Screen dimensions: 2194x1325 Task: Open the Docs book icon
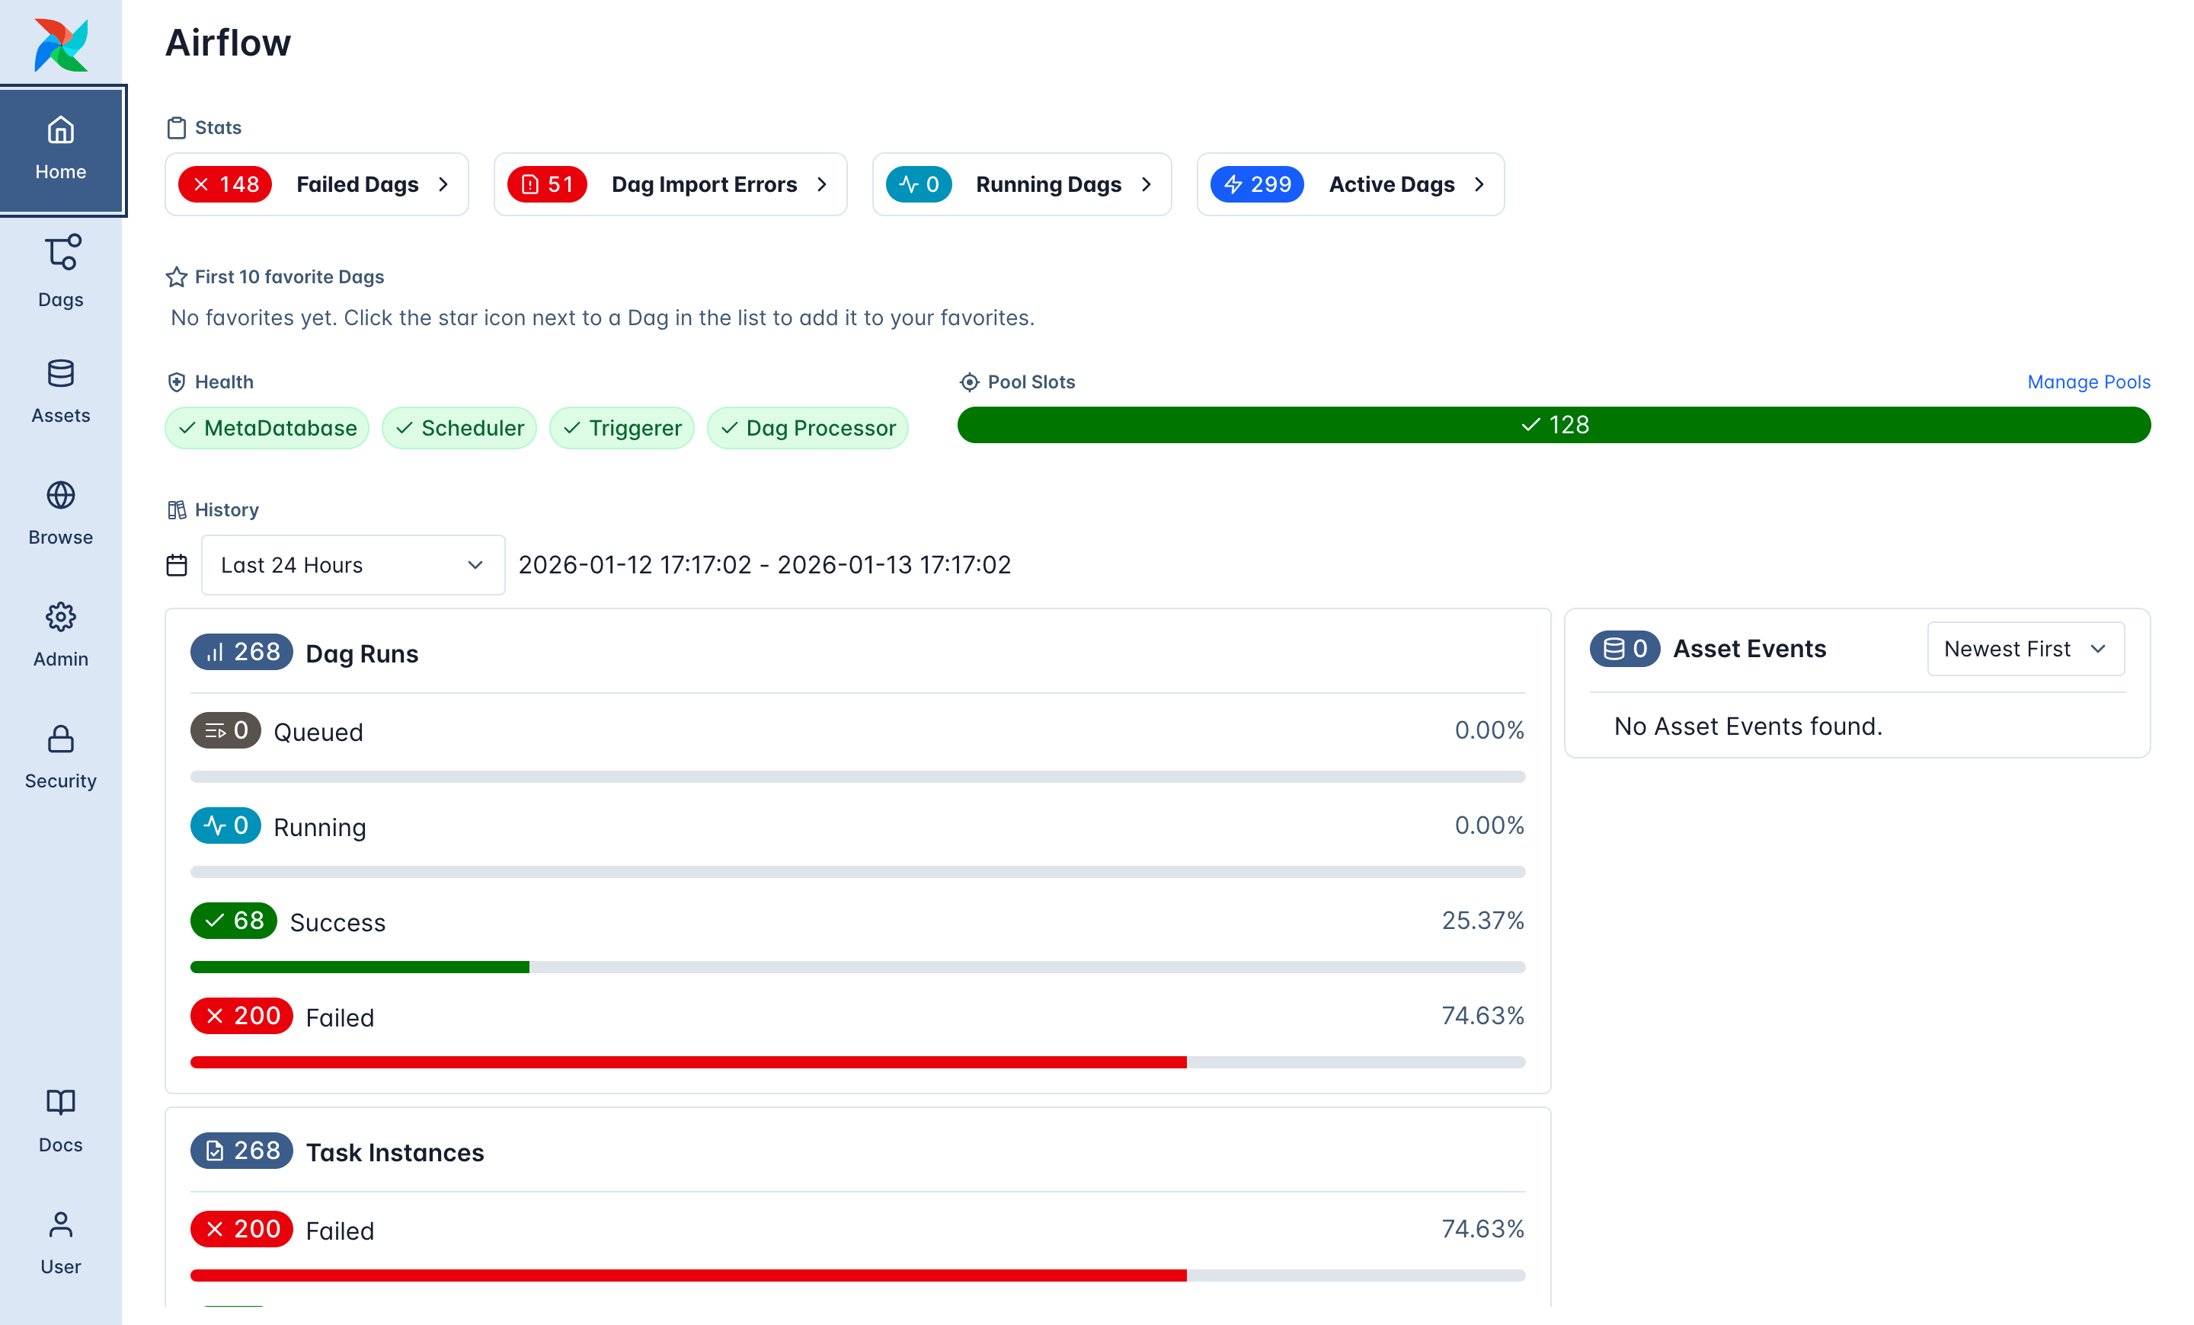click(x=60, y=1103)
